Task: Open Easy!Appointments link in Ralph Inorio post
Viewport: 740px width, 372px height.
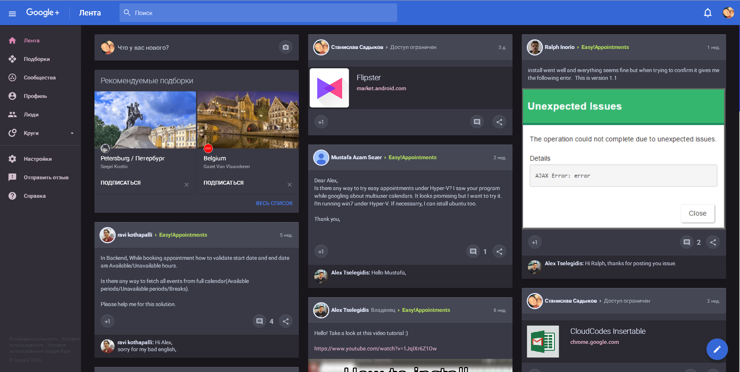Action: (x=605, y=47)
